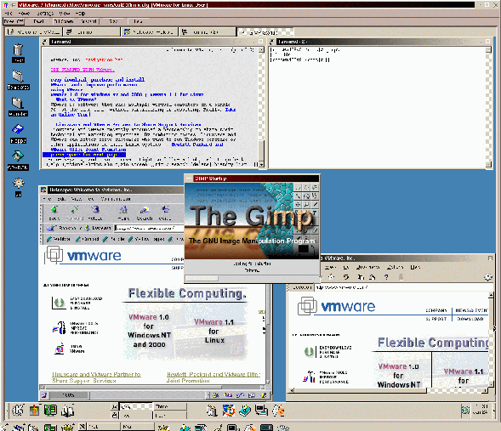The width and height of the screenshot is (501, 431).
Task: Click the Full Screen button in VMware toolbar
Action: [63, 21]
